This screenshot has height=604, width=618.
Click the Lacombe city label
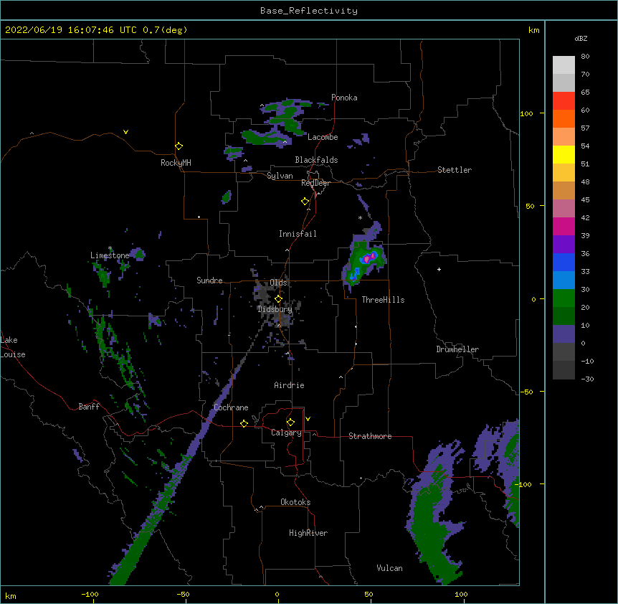click(323, 137)
